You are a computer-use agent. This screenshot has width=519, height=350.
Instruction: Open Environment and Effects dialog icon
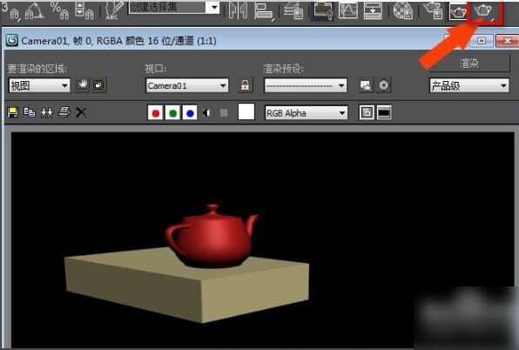pos(384,85)
